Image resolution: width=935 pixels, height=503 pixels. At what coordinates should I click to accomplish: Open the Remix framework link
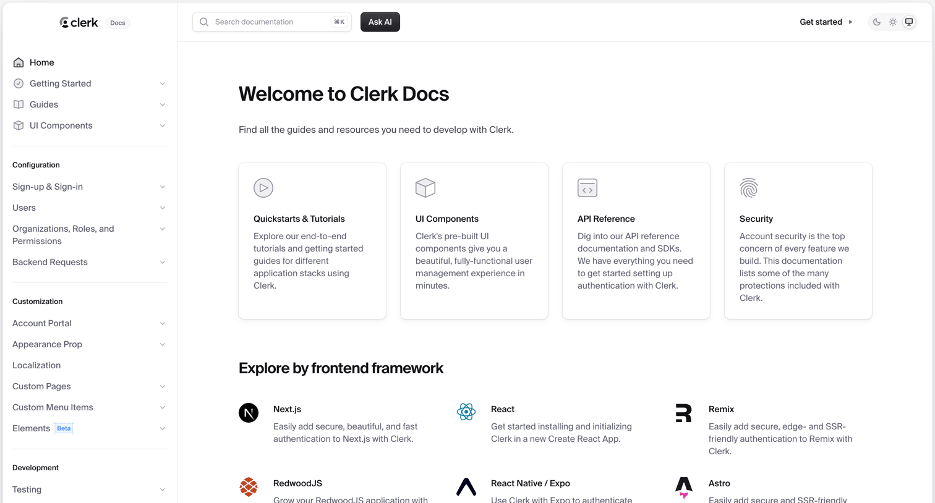click(x=721, y=409)
